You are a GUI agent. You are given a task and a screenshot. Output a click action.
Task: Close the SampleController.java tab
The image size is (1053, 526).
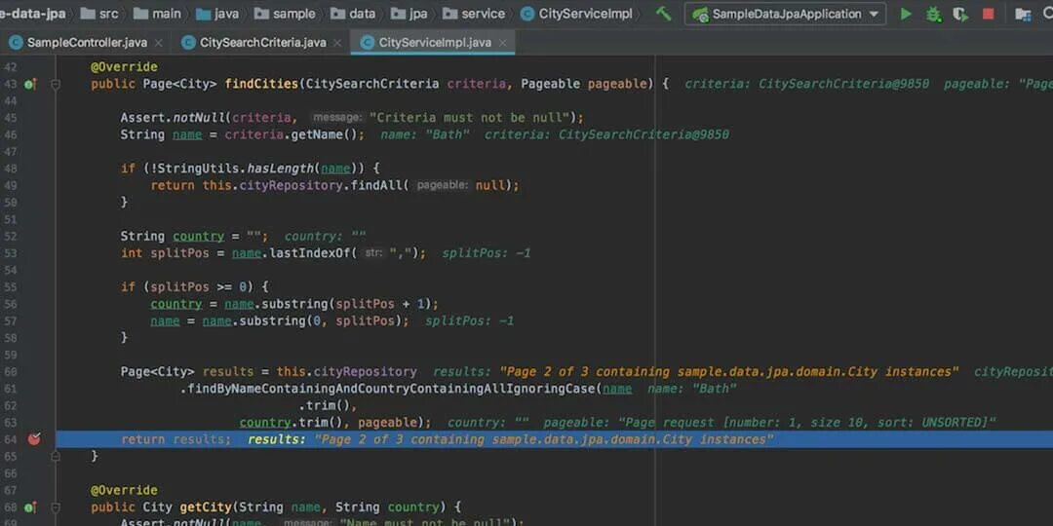[159, 43]
